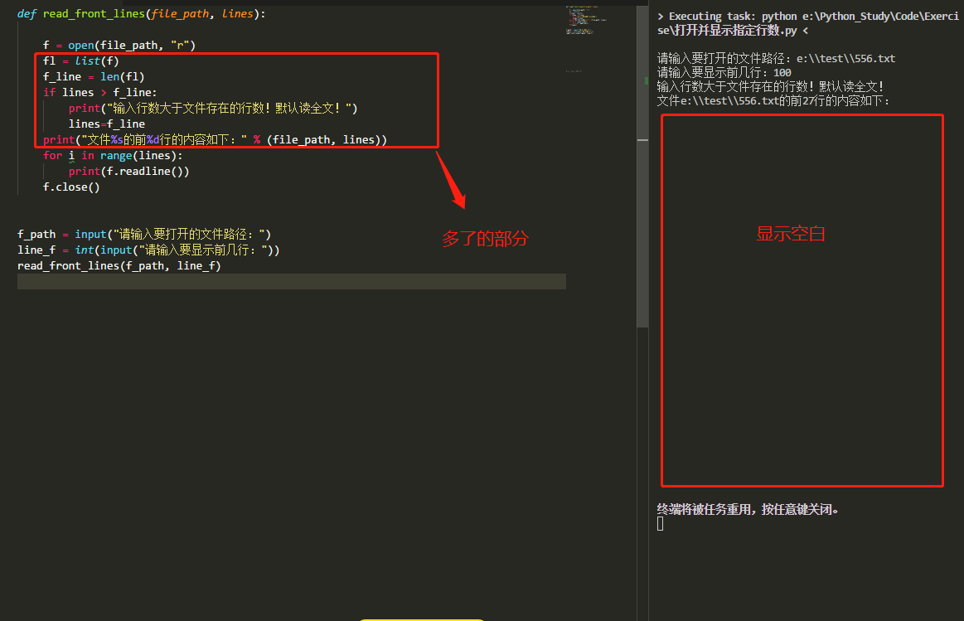This screenshot has height=621, width=964.
Task: Click the editor vertical scrollbar
Action: coord(642,232)
